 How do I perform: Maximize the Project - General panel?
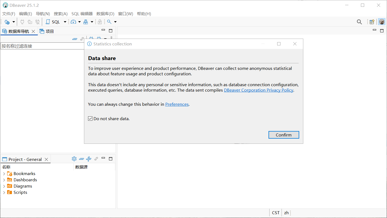click(111, 158)
